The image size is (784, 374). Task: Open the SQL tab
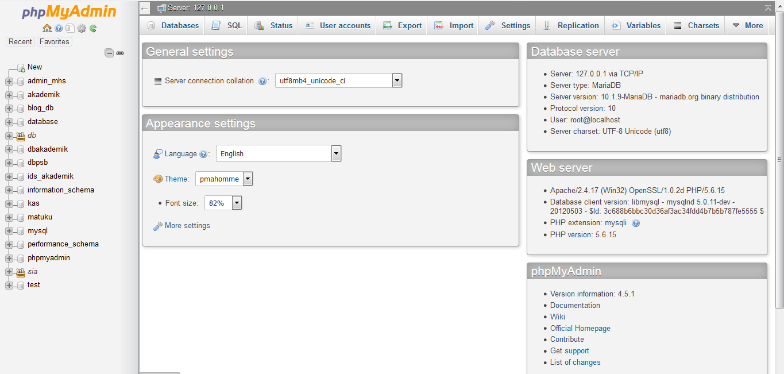pos(227,25)
